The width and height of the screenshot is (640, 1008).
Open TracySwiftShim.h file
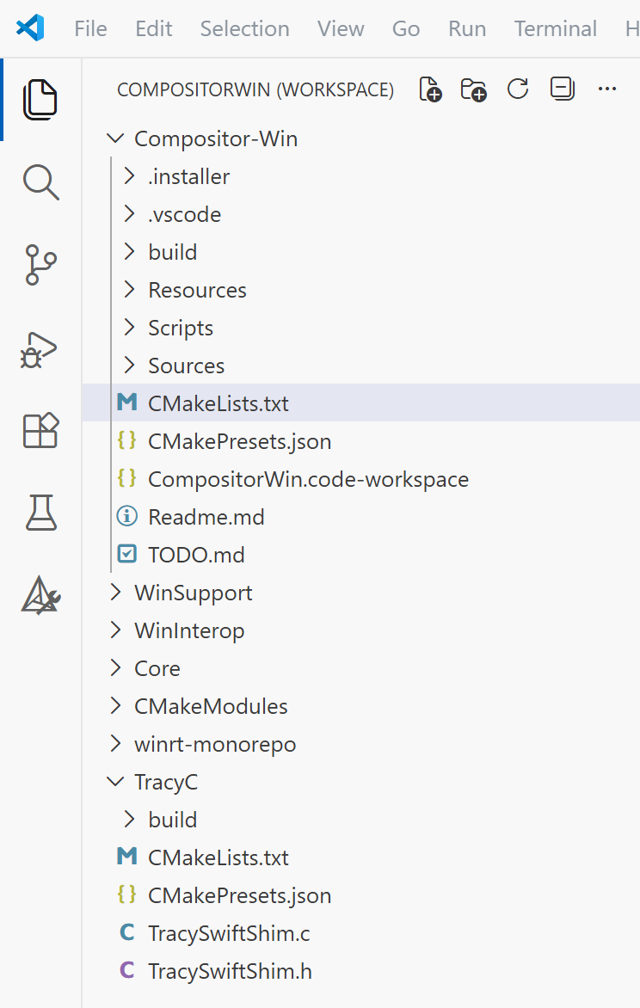pyautogui.click(x=230, y=971)
